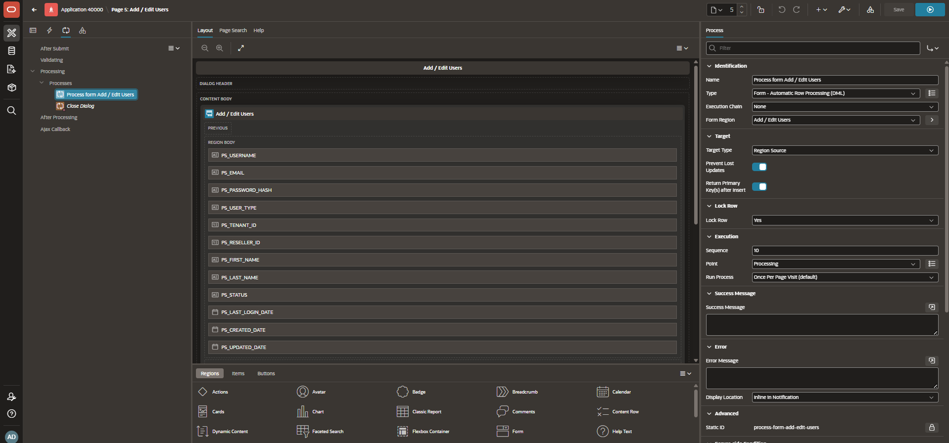Open the Form Region dropdown
This screenshot has height=443, width=949.
(836, 120)
